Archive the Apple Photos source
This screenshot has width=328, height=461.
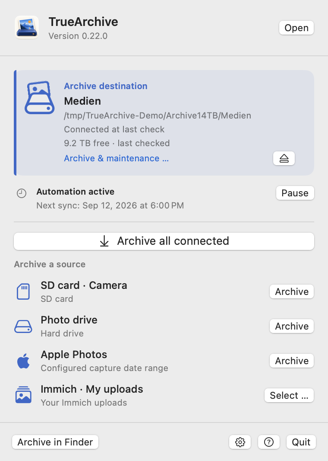click(x=292, y=361)
